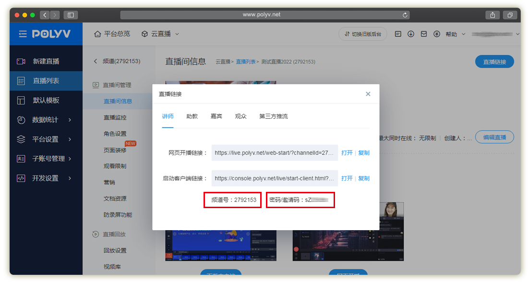
Task: Click the yen billing icon in header
Action: 436,34
